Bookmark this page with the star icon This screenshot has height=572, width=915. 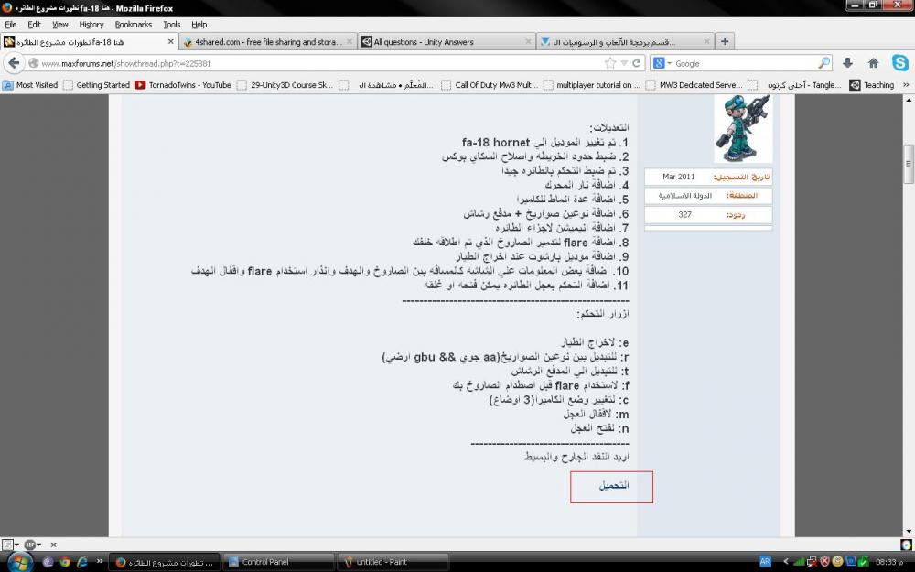pyautogui.click(x=610, y=63)
